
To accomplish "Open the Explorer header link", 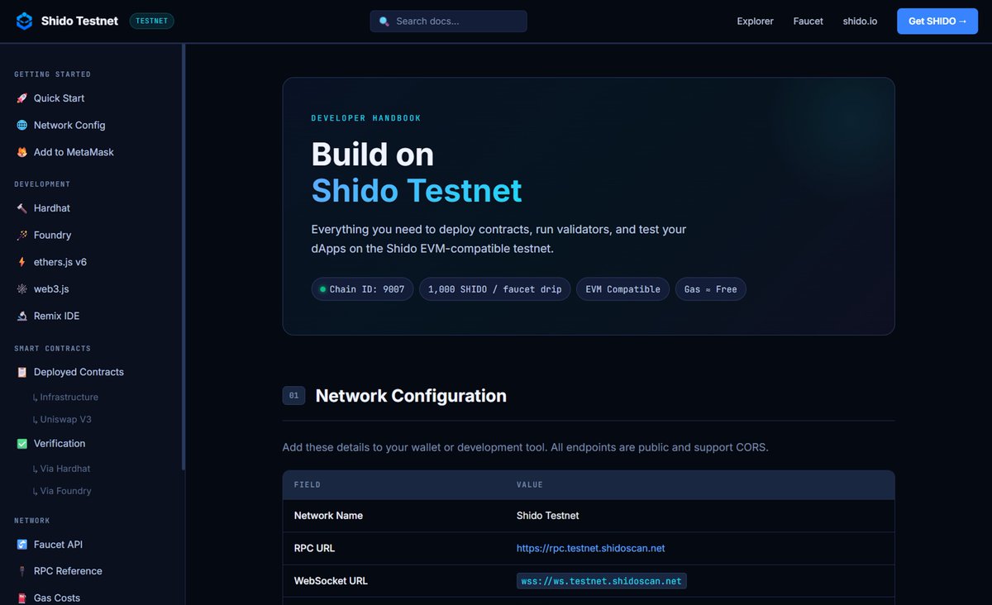I will click(756, 21).
